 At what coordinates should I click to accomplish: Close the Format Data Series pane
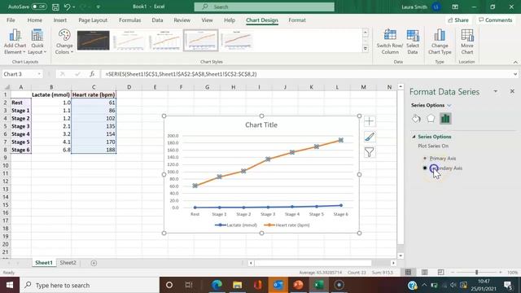[512, 91]
